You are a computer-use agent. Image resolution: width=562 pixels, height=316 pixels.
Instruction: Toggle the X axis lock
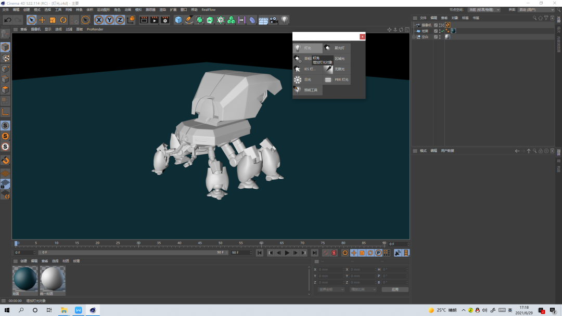[x=99, y=20]
